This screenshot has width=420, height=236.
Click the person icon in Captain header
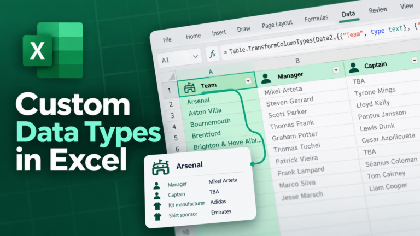tap(354, 67)
